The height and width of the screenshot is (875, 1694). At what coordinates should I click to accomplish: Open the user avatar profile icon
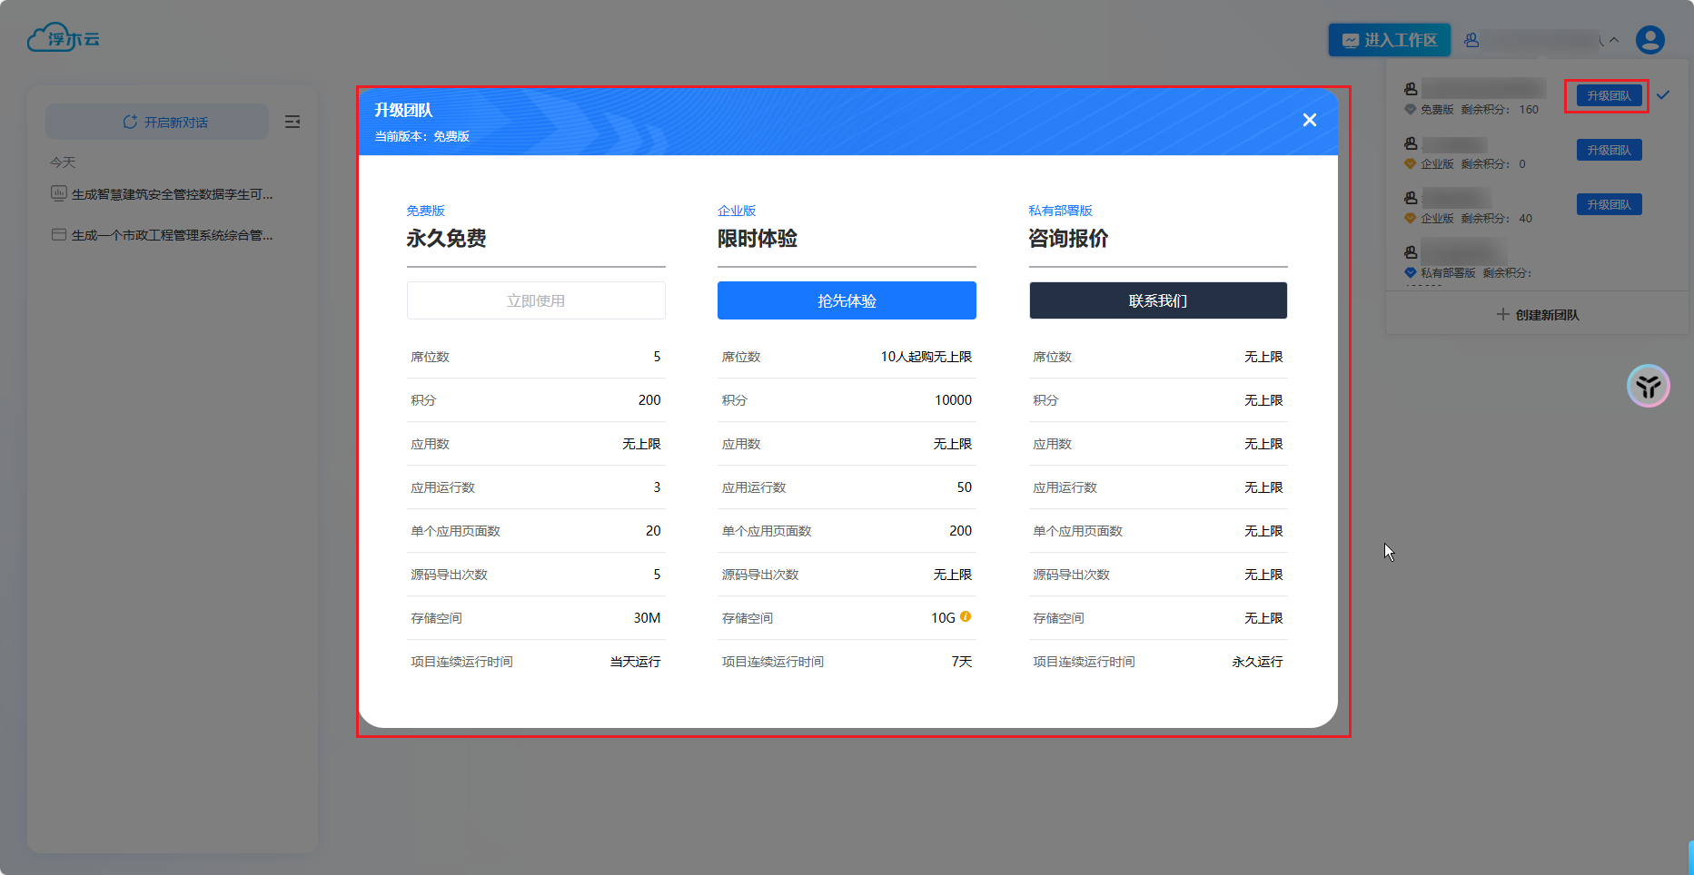pos(1649,40)
